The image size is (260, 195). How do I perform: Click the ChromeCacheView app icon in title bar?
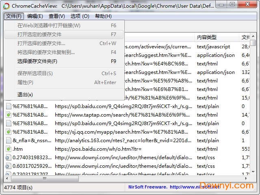(6, 6)
